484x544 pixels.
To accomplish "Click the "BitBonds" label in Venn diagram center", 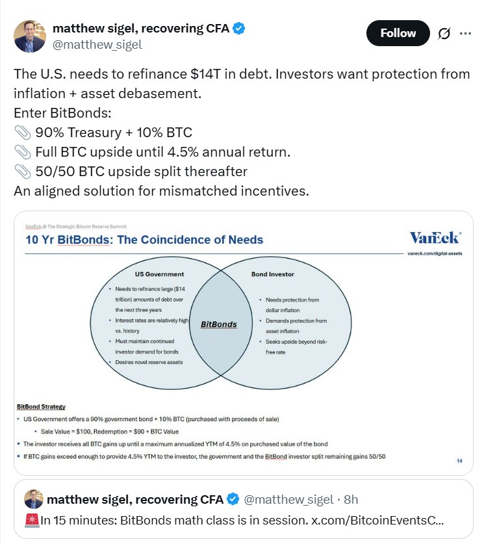I will [x=218, y=324].
